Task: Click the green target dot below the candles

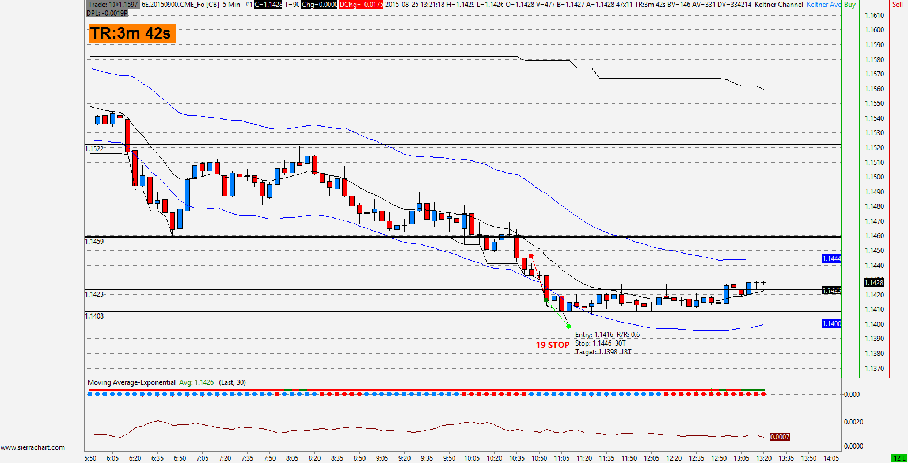Action: 569,327
